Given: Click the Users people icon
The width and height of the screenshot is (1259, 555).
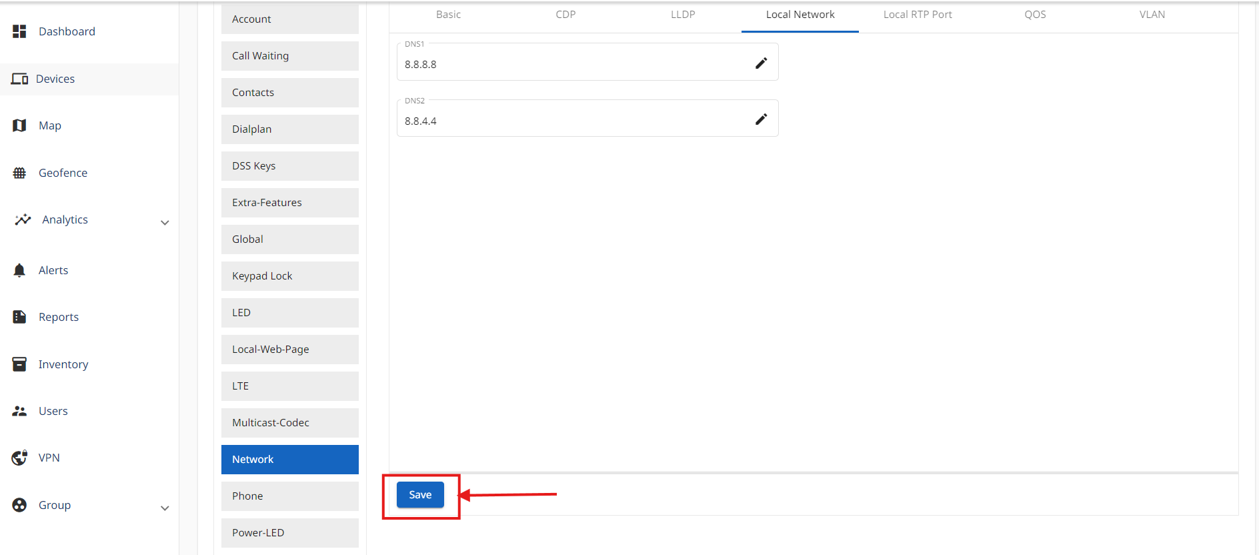Looking at the screenshot, I should pyautogui.click(x=19, y=411).
